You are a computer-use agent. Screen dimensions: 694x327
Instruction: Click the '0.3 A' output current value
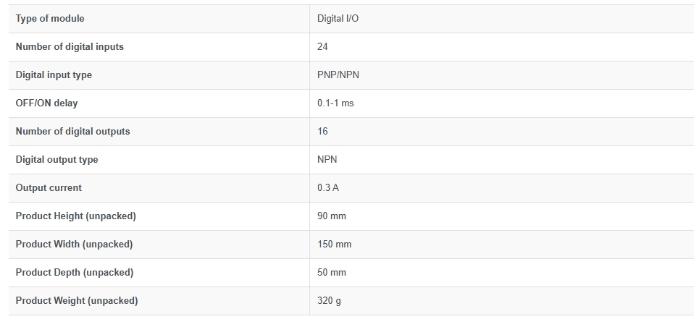point(328,188)
